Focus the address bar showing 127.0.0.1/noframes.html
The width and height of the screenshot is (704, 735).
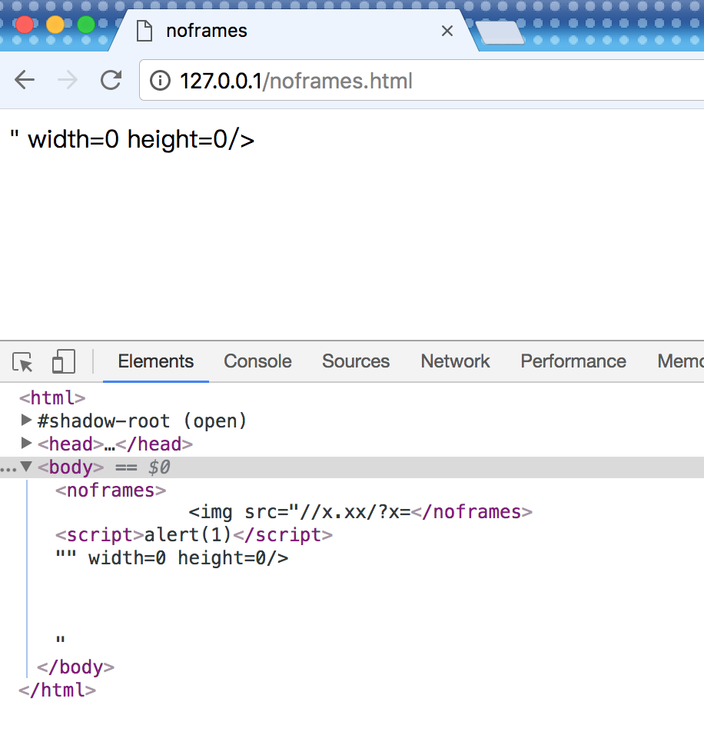point(422,80)
